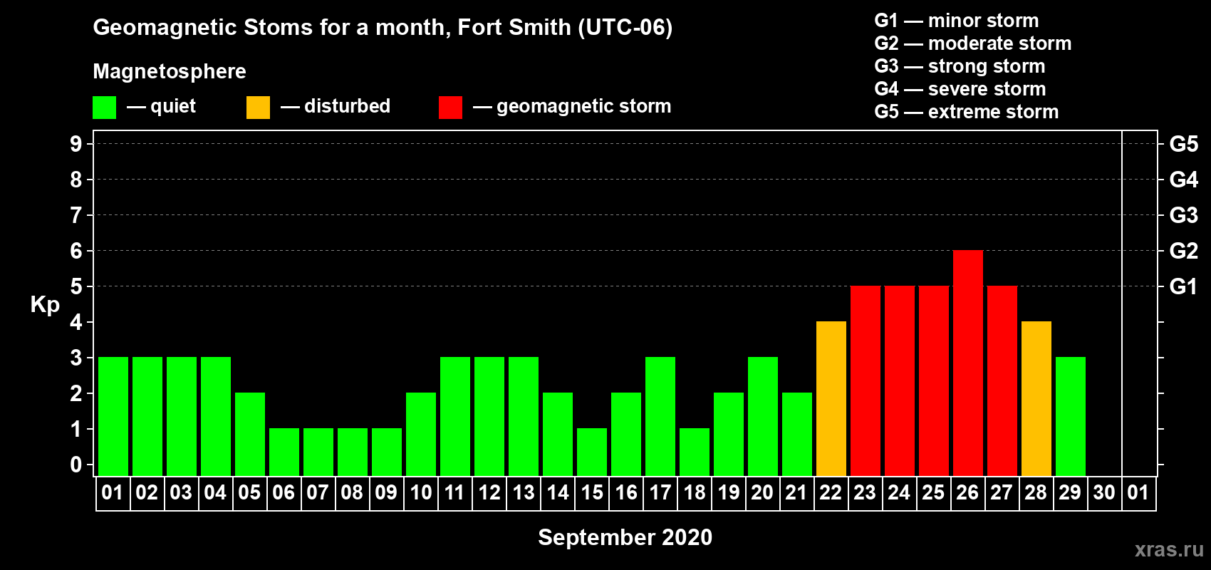Click the red bar for day 23

(x=866, y=380)
